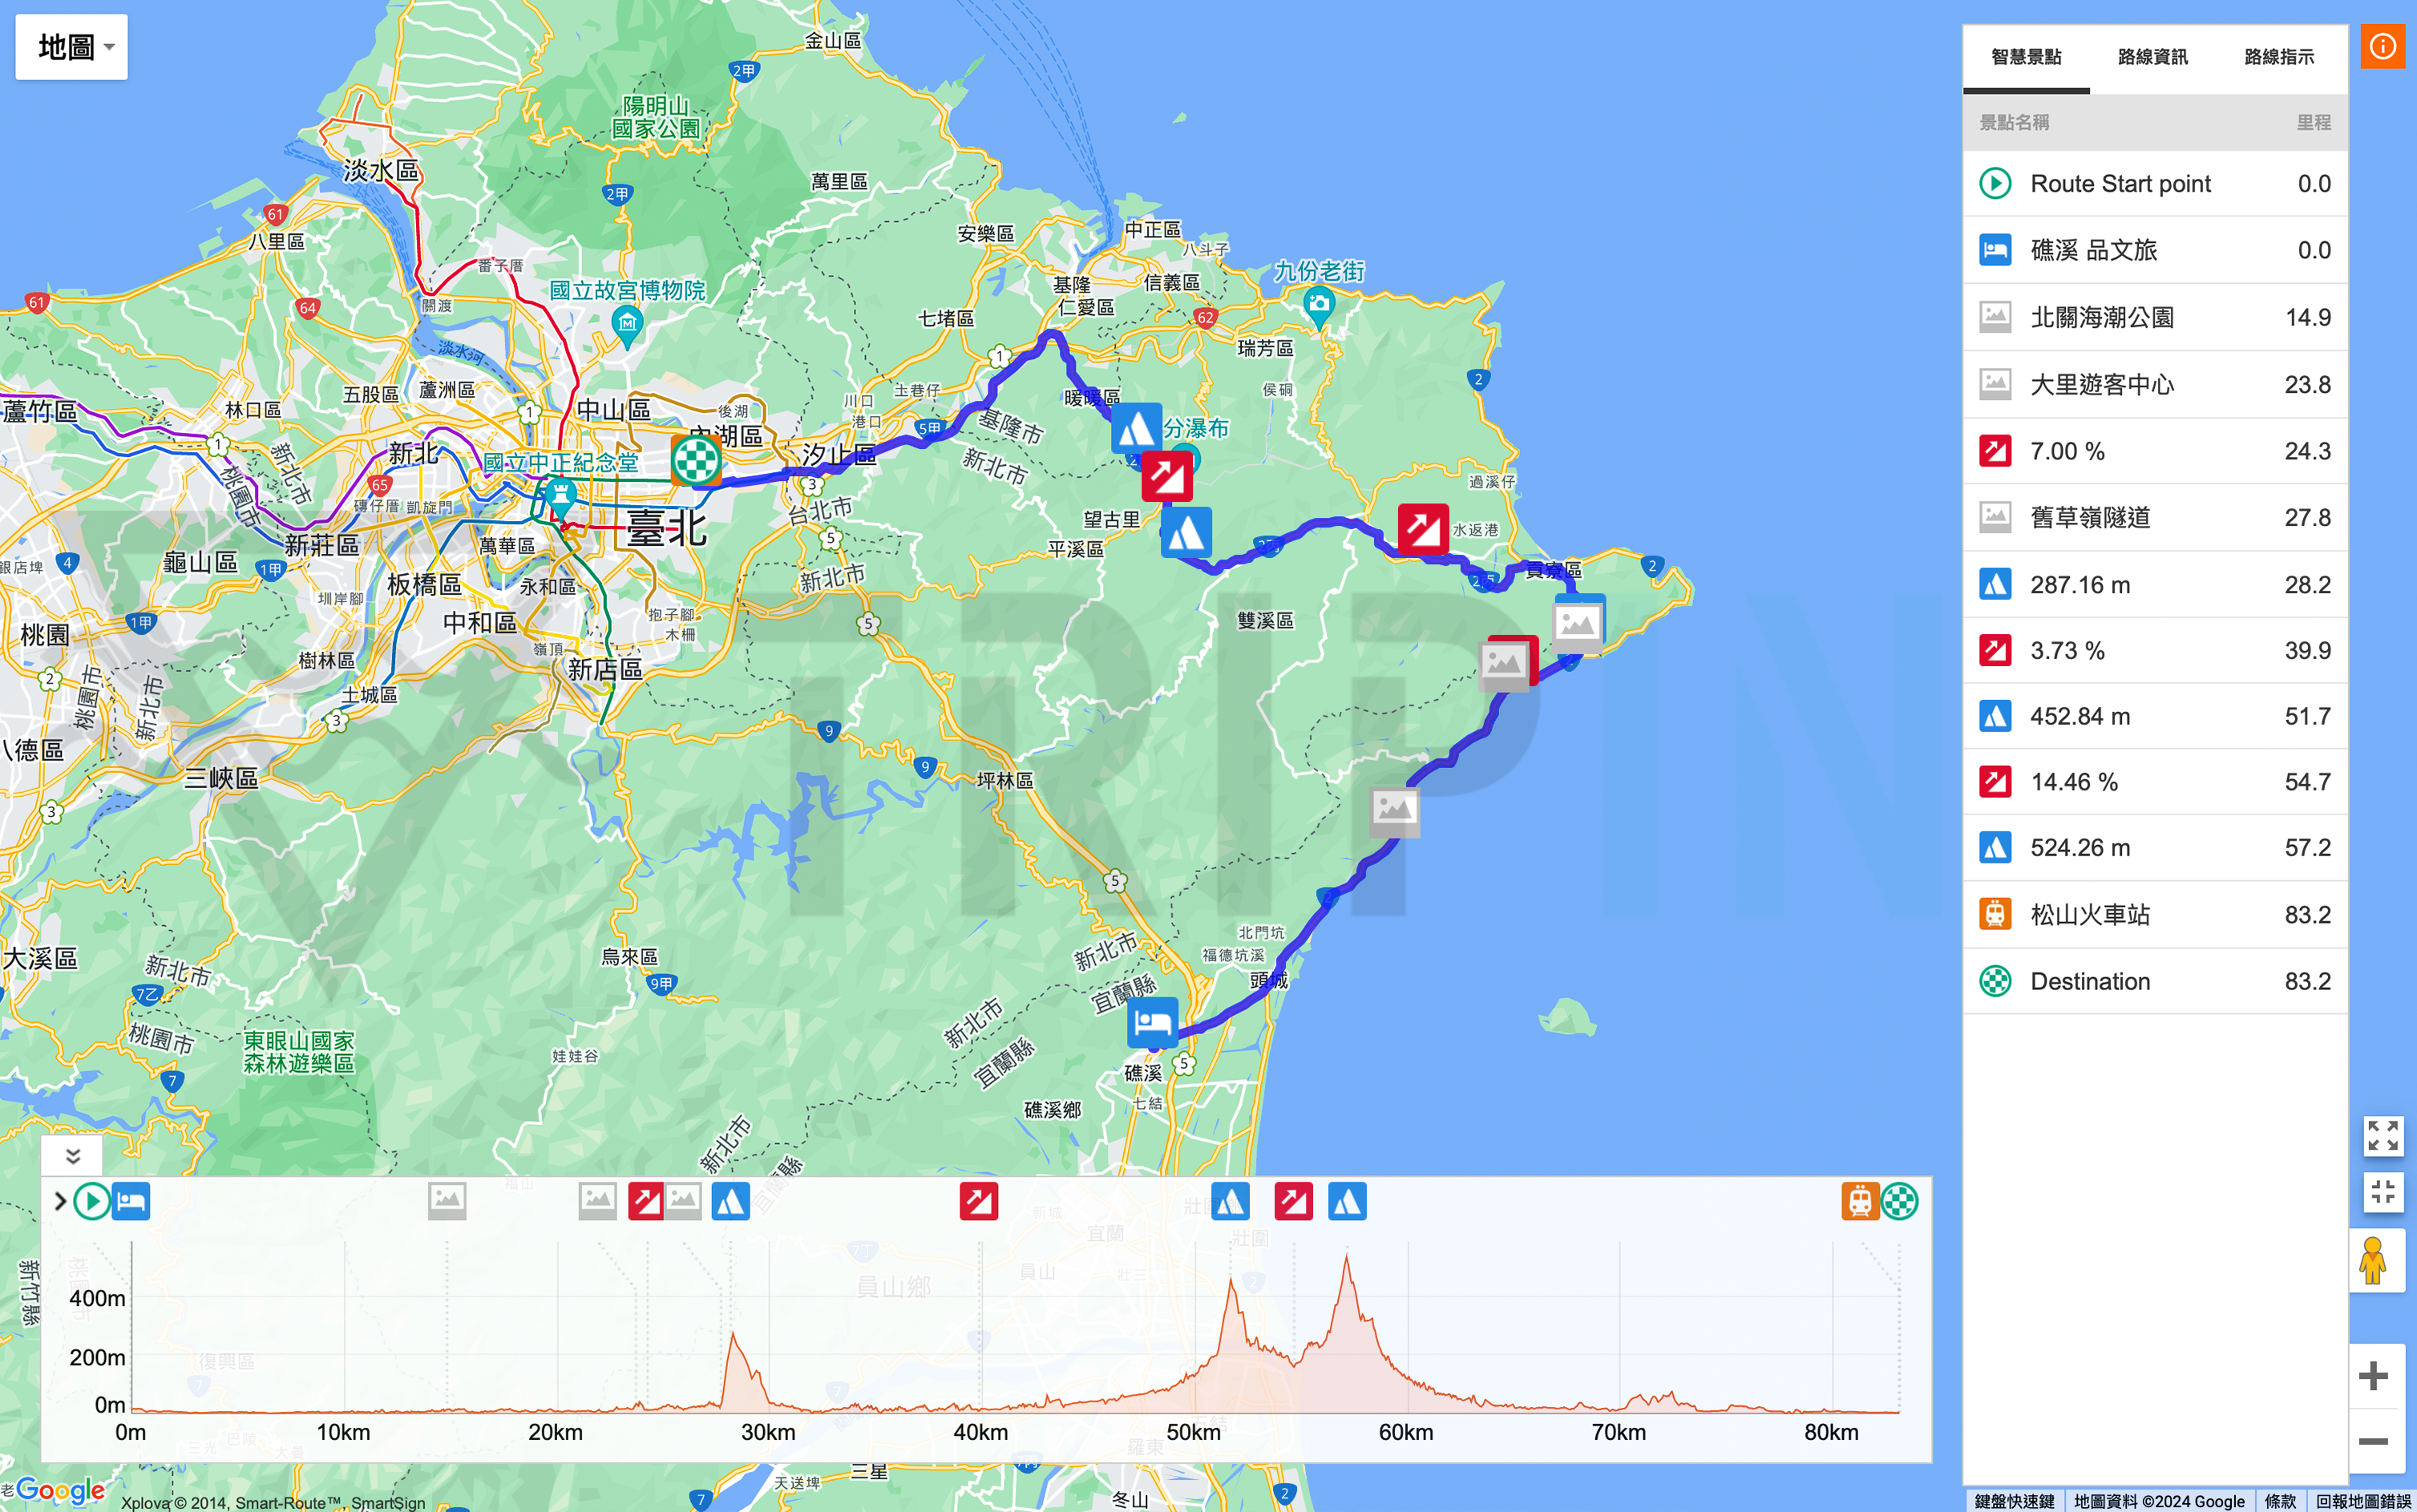The height and width of the screenshot is (1512, 2417).
Task: Select the Route Start point row
Action: (x=2155, y=184)
